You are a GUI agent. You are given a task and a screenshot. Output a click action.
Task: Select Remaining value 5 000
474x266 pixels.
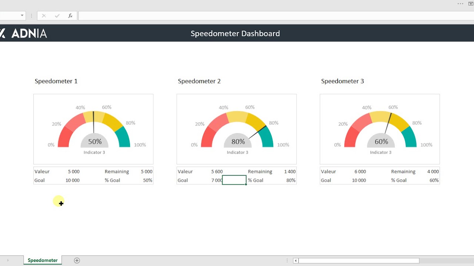[x=147, y=172]
